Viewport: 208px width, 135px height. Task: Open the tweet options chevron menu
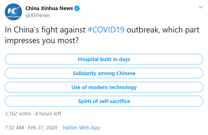[200, 7]
